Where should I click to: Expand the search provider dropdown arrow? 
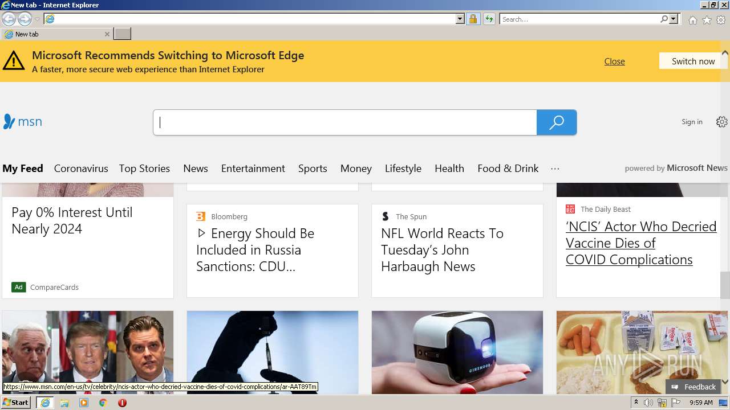pyautogui.click(x=674, y=19)
